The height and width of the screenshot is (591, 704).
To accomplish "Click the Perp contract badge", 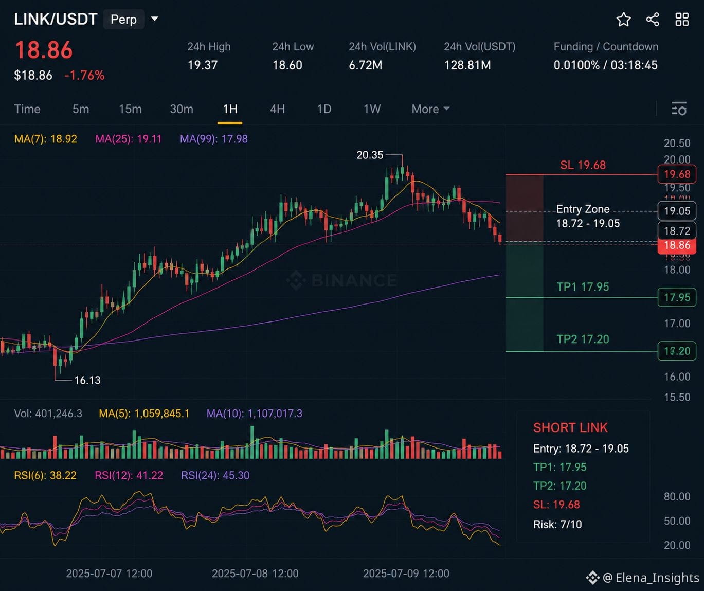I will (x=124, y=20).
